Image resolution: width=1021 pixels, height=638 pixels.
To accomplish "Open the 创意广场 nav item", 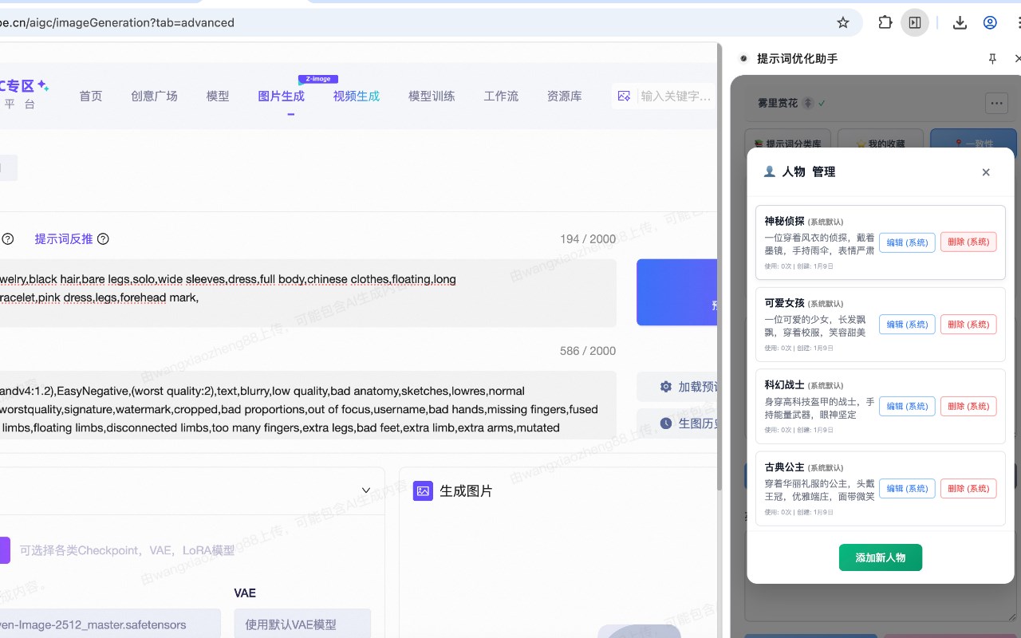I will 154,96.
